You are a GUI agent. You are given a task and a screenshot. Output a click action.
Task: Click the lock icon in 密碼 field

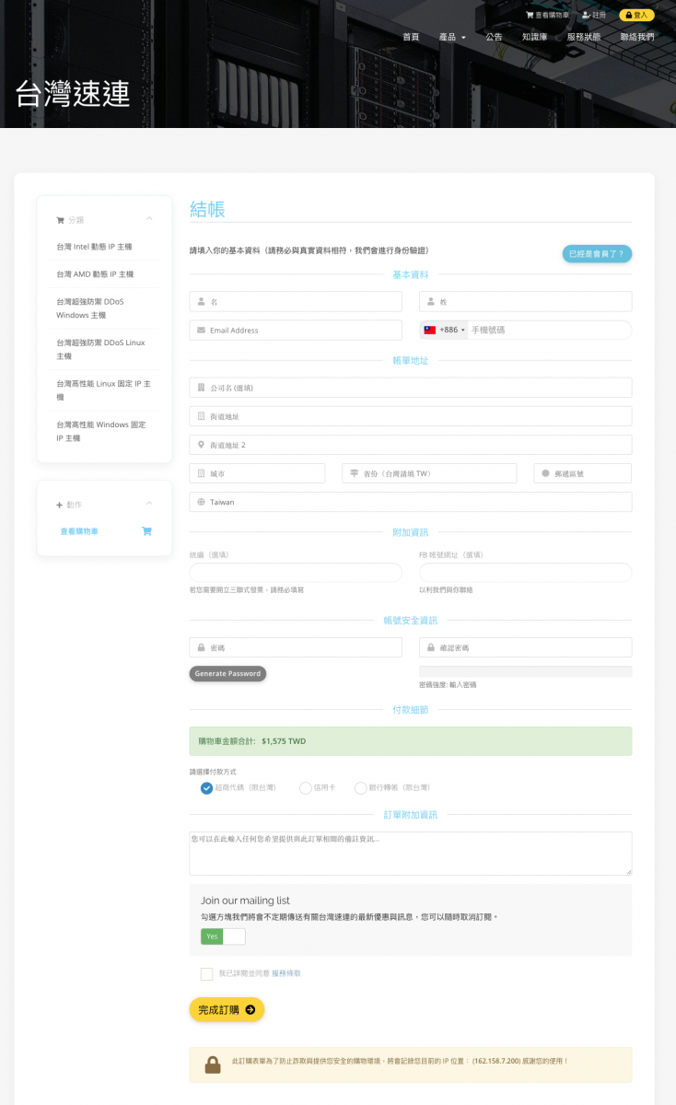pos(201,647)
